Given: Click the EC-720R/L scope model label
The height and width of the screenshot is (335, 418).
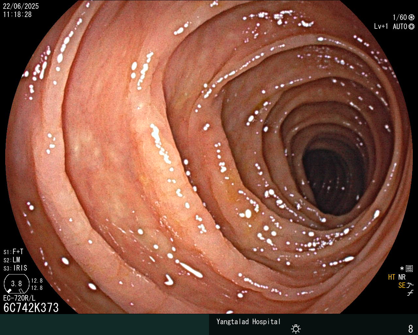Looking at the screenshot, I should coord(19,298).
